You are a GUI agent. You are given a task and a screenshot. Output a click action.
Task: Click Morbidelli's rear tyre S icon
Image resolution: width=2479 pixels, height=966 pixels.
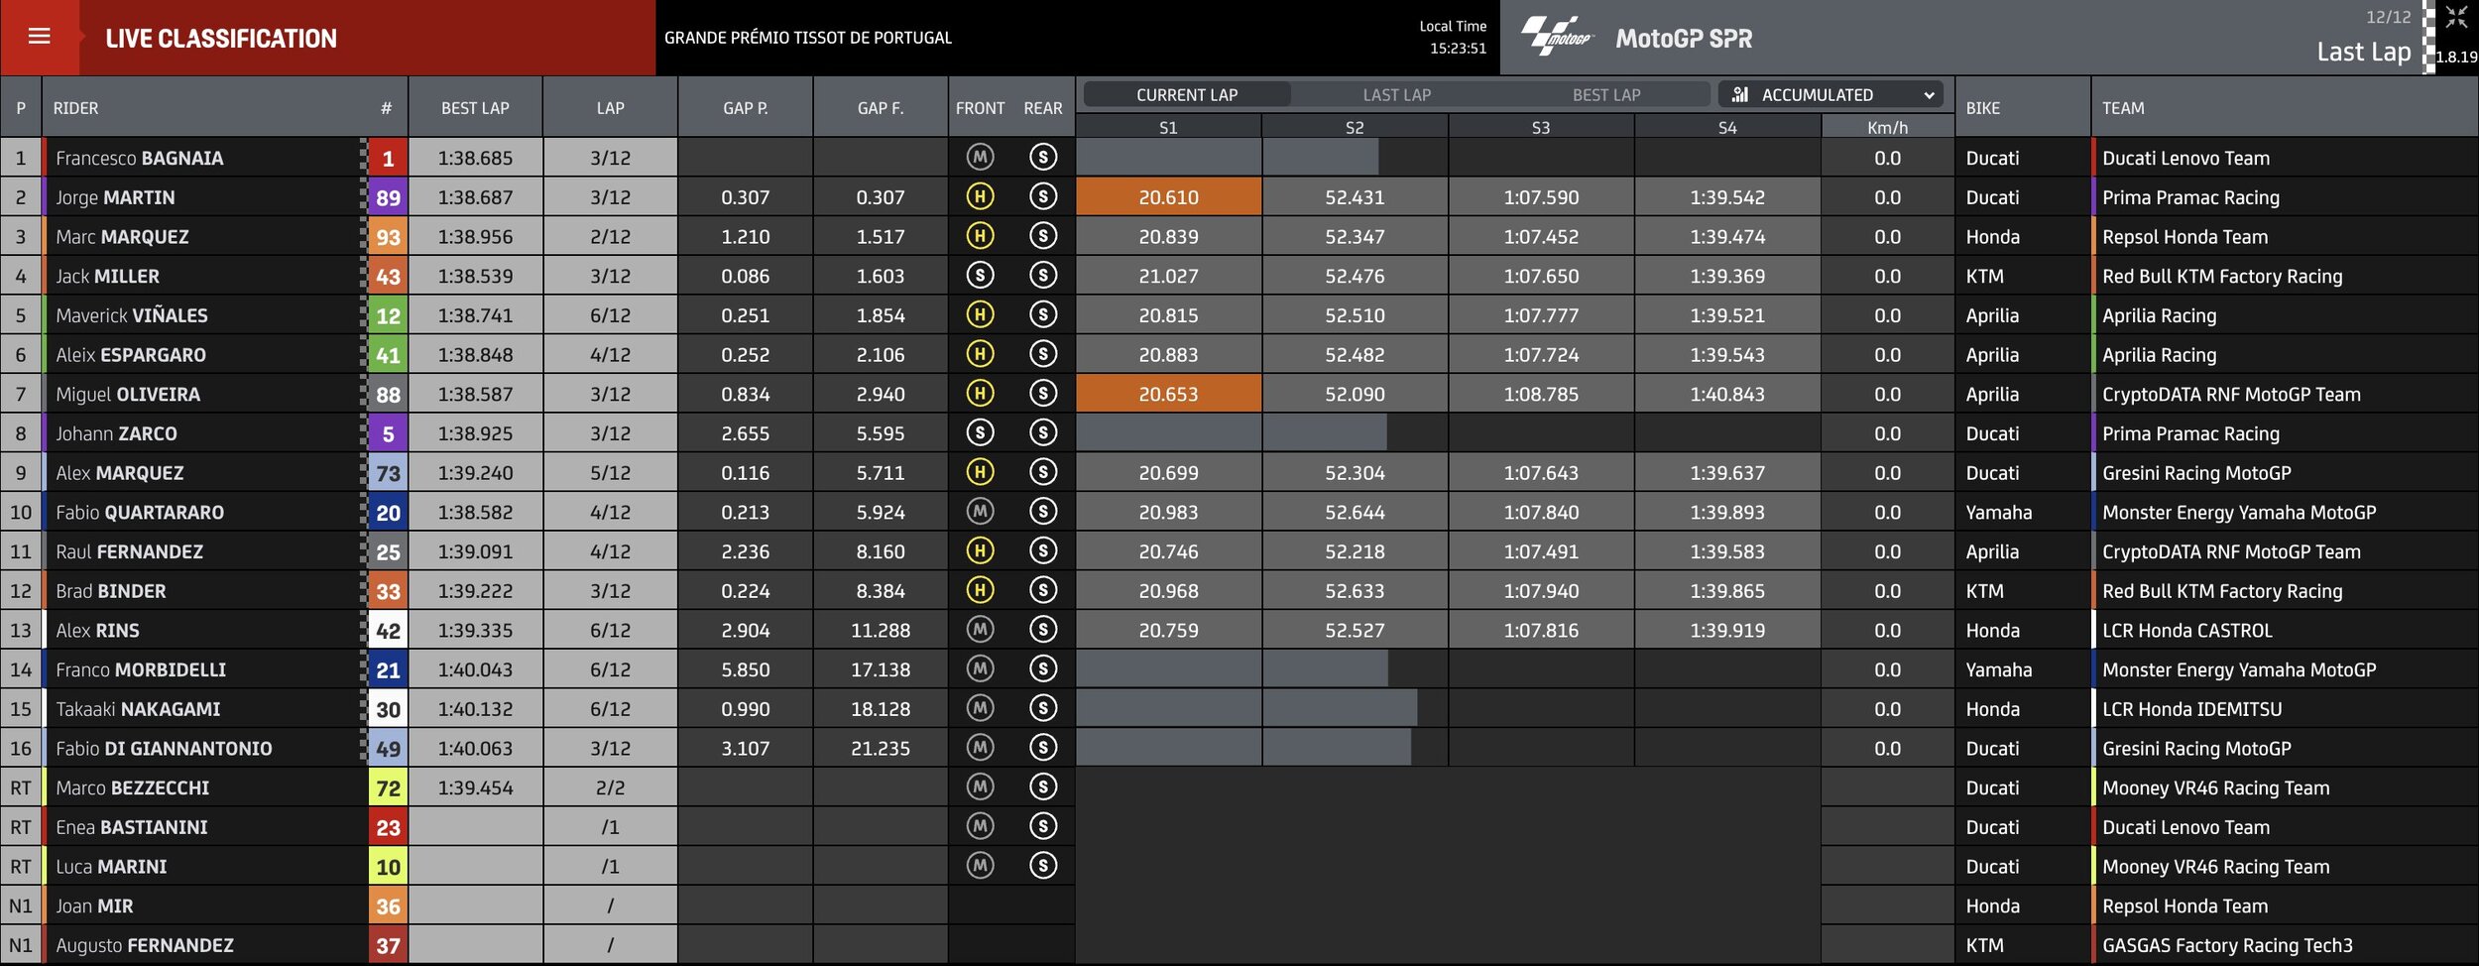point(1043,668)
